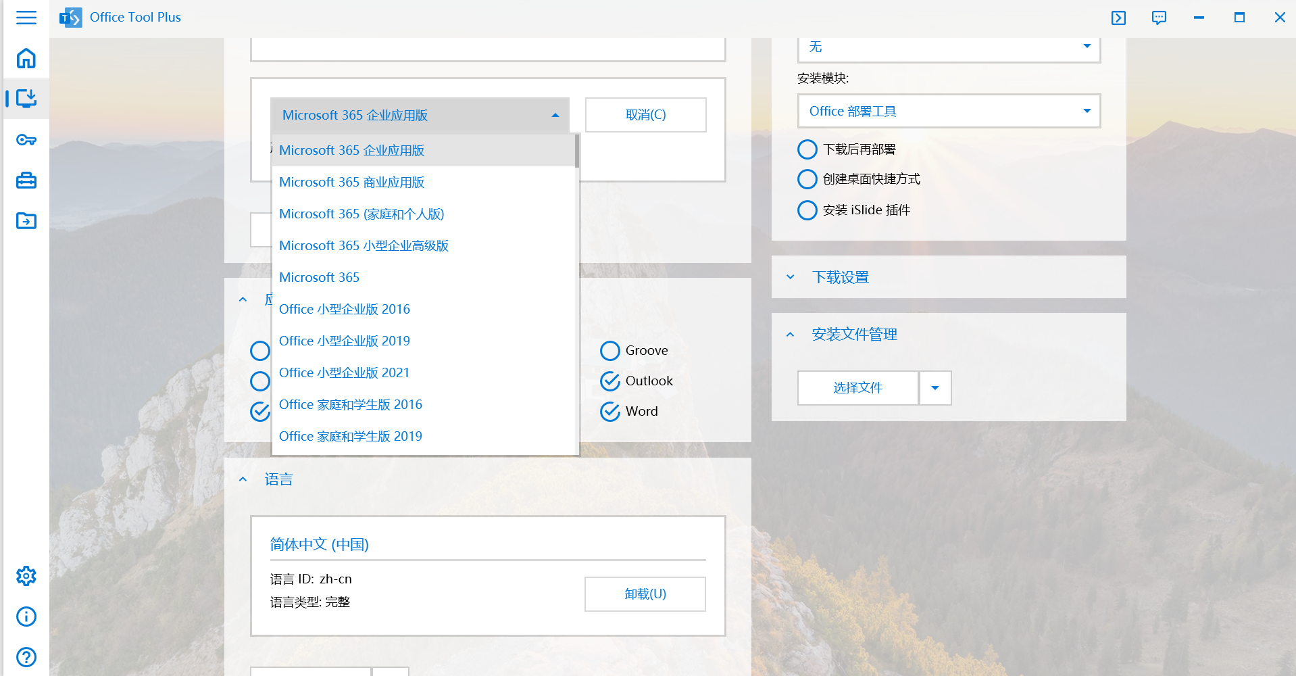Image resolution: width=1296 pixels, height=676 pixels.
Task: Click the 语言 ID: zh-cn text
Action: click(x=311, y=579)
